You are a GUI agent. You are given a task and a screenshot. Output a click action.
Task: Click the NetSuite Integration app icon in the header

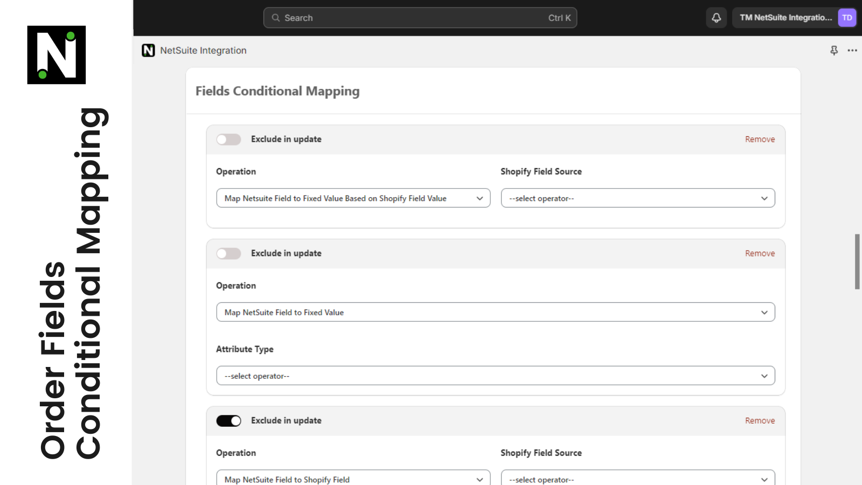click(148, 50)
